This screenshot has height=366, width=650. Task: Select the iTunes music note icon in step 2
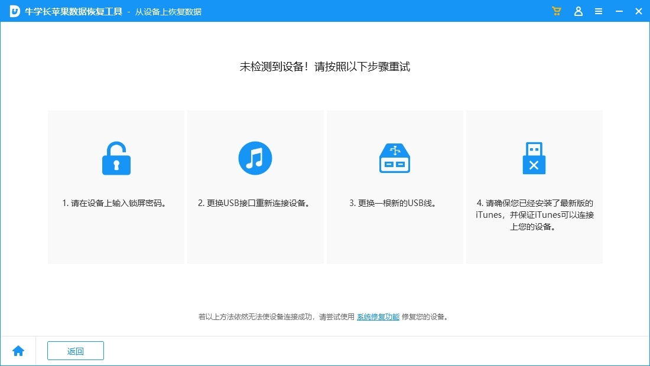click(x=255, y=158)
